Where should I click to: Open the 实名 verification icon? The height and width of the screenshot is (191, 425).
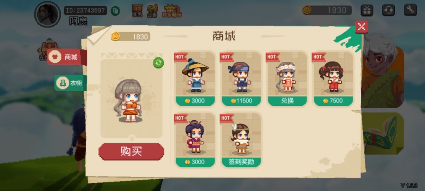[137, 11]
